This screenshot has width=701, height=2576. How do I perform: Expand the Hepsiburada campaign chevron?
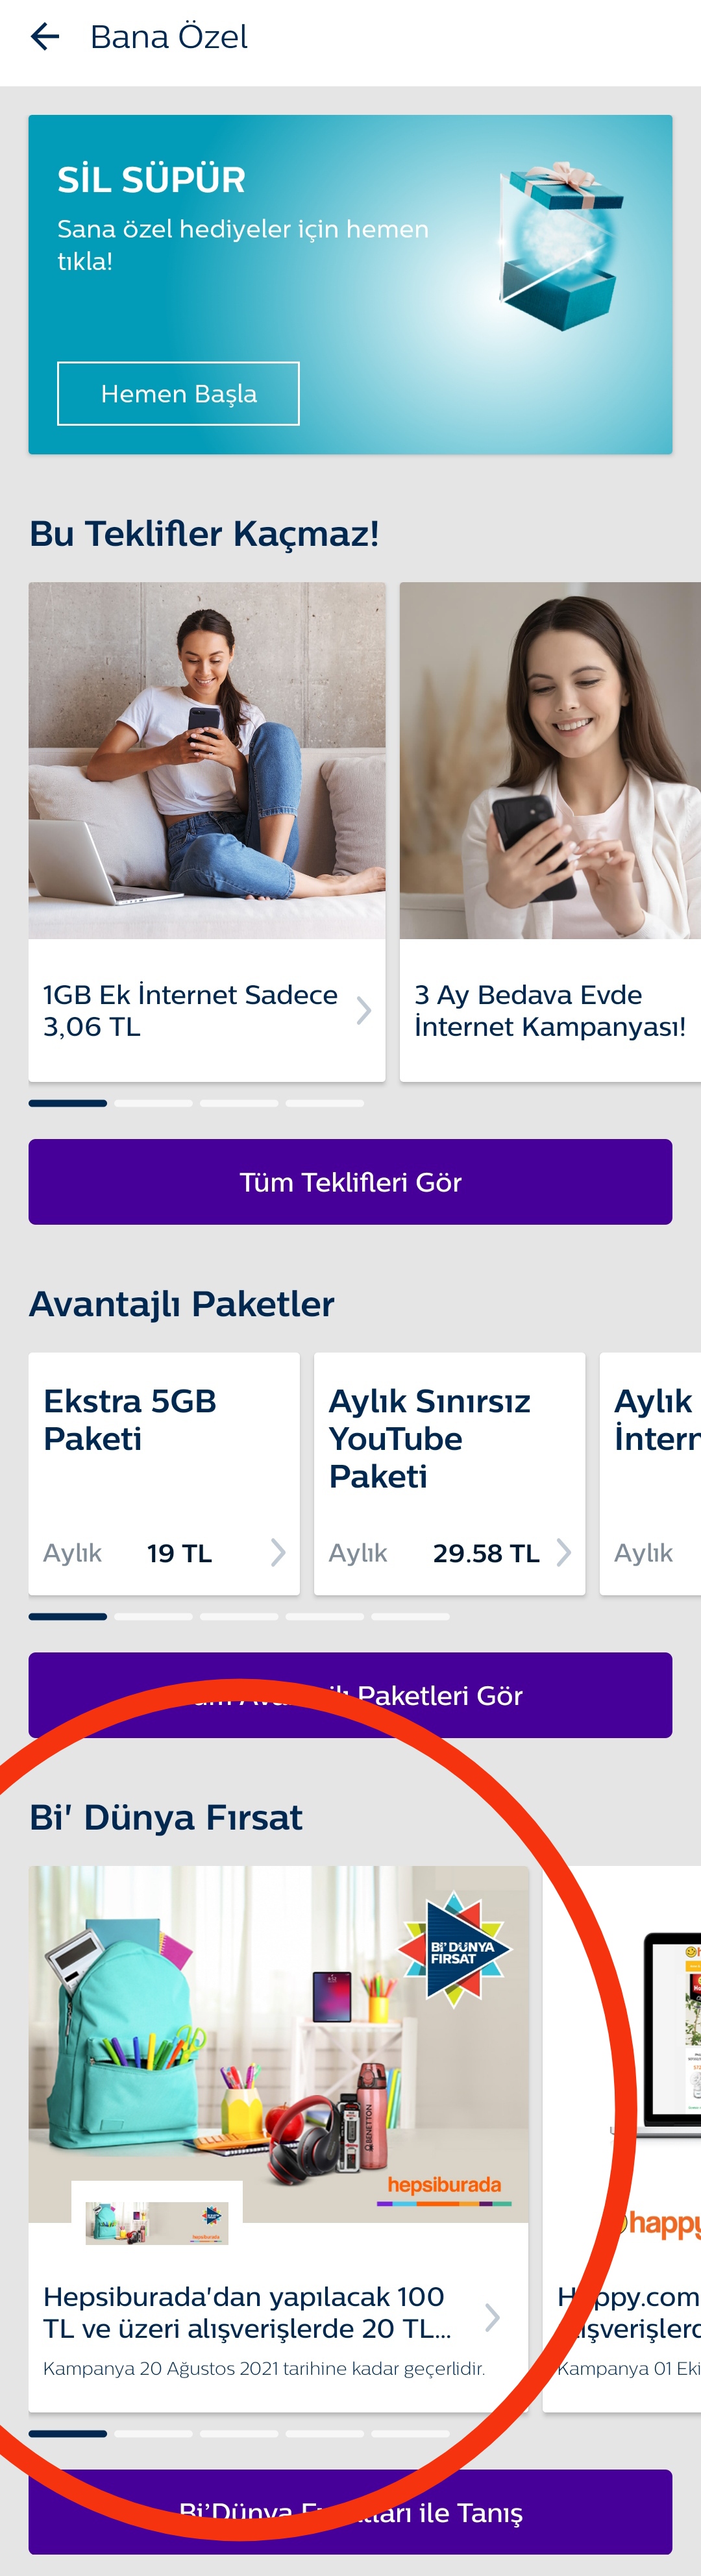492,2317
